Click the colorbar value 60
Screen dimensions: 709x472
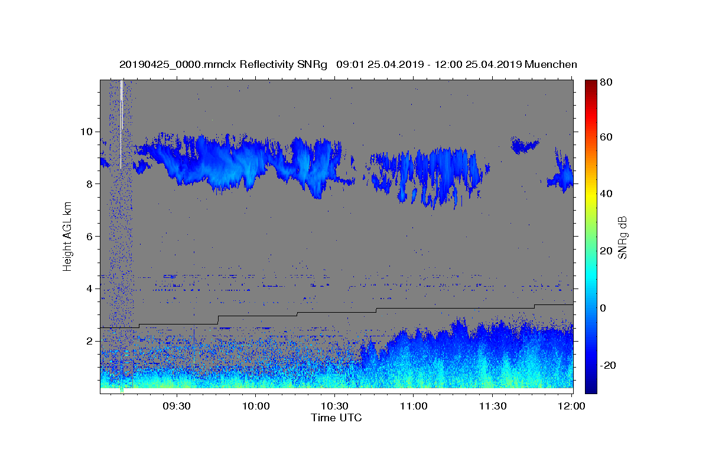[x=607, y=137]
